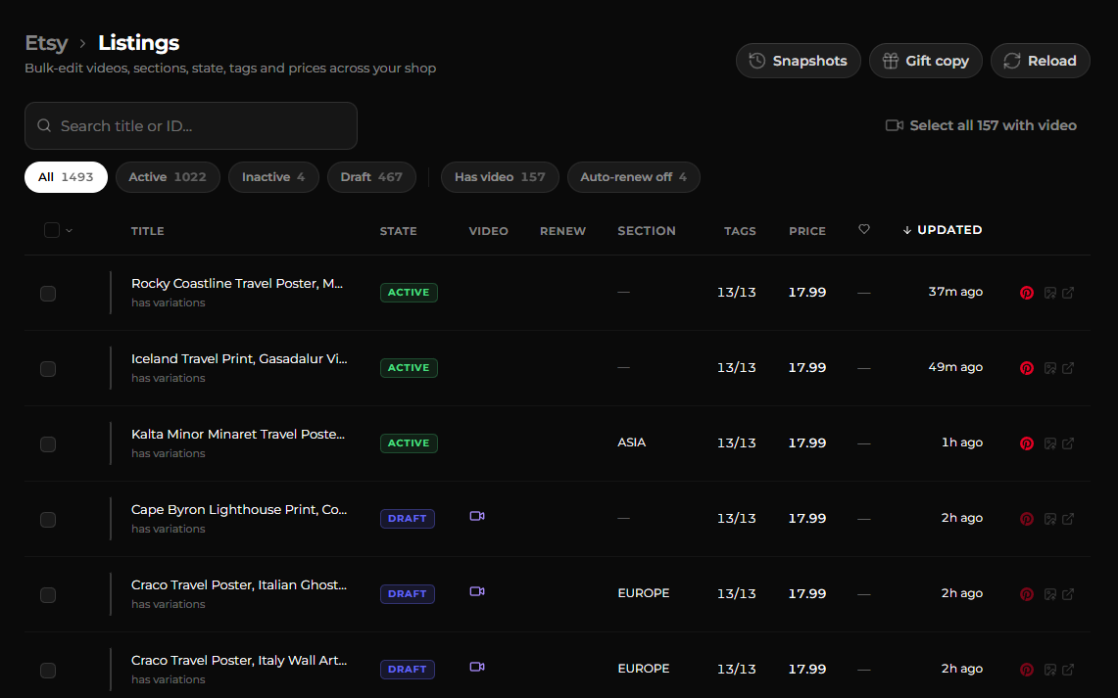Viewport: 1118px width, 698px height.
Task: Click the Search title or ID field
Action: (x=191, y=126)
